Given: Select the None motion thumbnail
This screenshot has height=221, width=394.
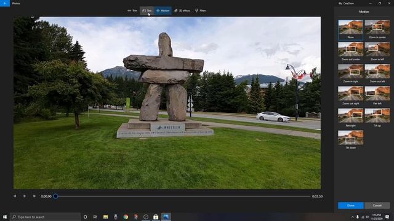Looking at the screenshot, I should 350,30.
